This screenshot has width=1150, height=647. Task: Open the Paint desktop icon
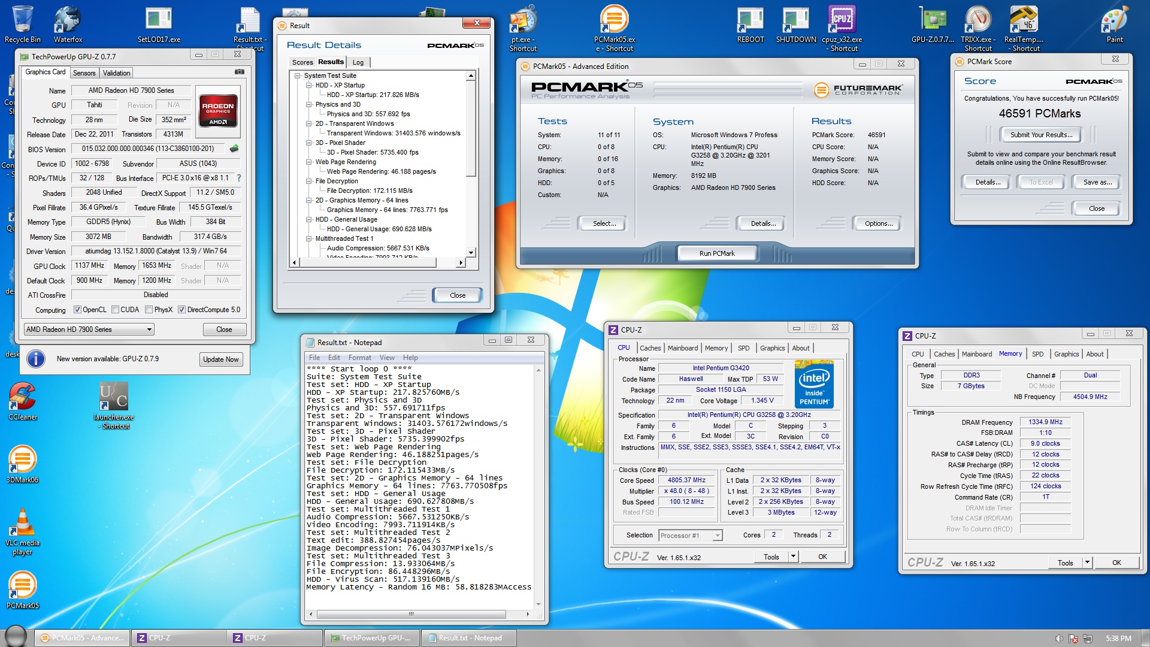click(x=1115, y=24)
